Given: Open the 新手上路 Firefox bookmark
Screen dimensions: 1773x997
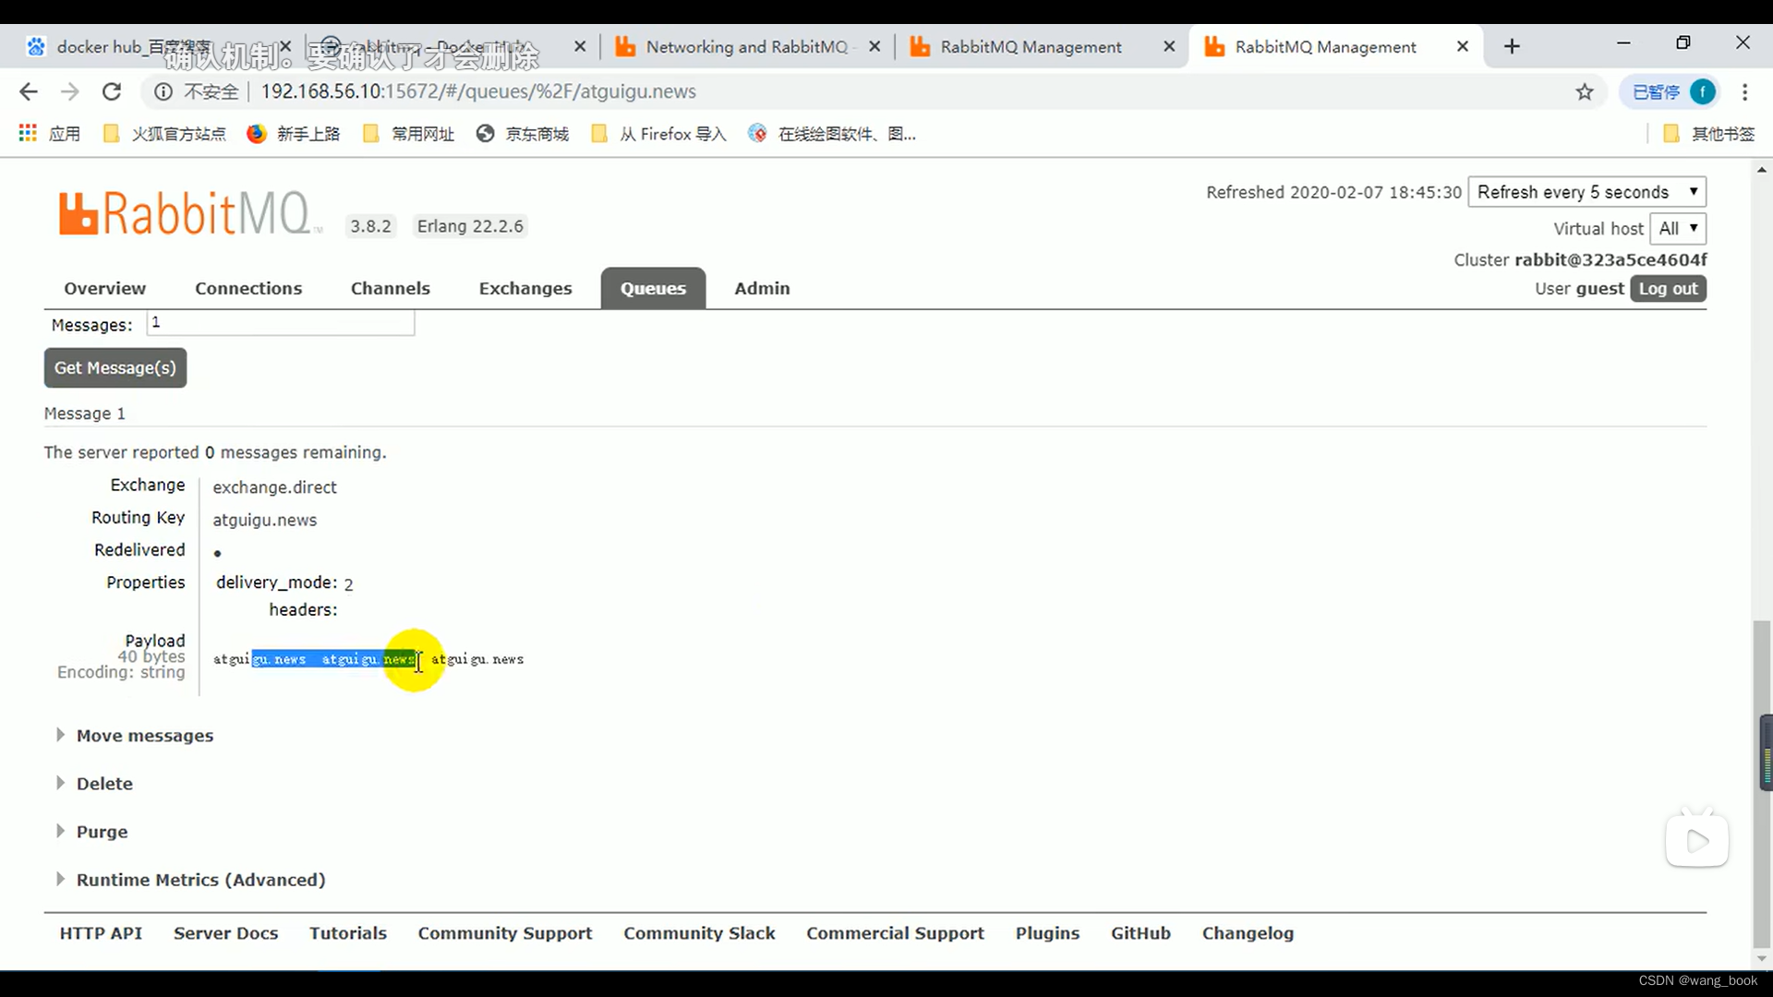Looking at the screenshot, I should [x=294, y=134].
